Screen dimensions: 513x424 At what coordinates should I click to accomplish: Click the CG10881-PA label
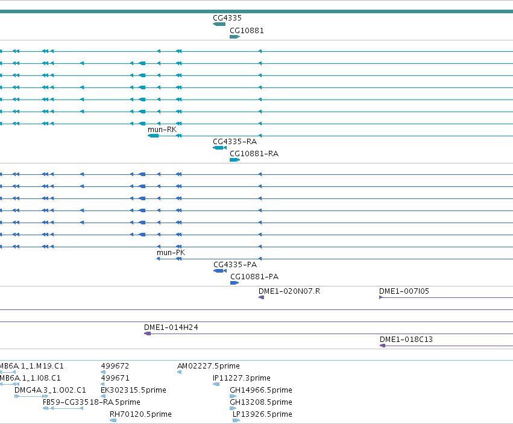coord(254,277)
